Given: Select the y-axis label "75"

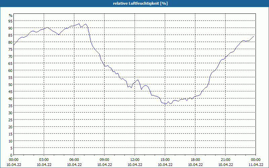Looking at the screenshot, I should pos(11,49).
